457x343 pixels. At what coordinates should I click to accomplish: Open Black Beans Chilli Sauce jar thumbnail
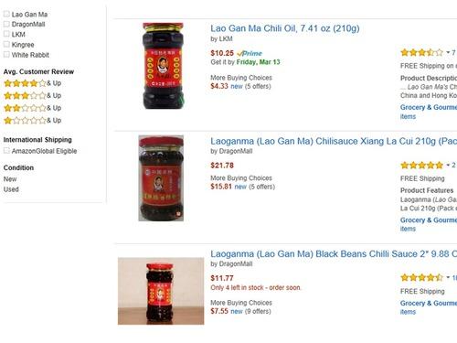161,291
